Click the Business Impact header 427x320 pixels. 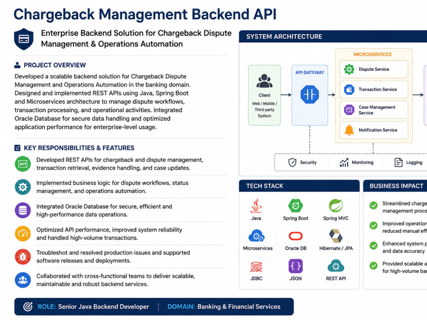tap(395, 186)
